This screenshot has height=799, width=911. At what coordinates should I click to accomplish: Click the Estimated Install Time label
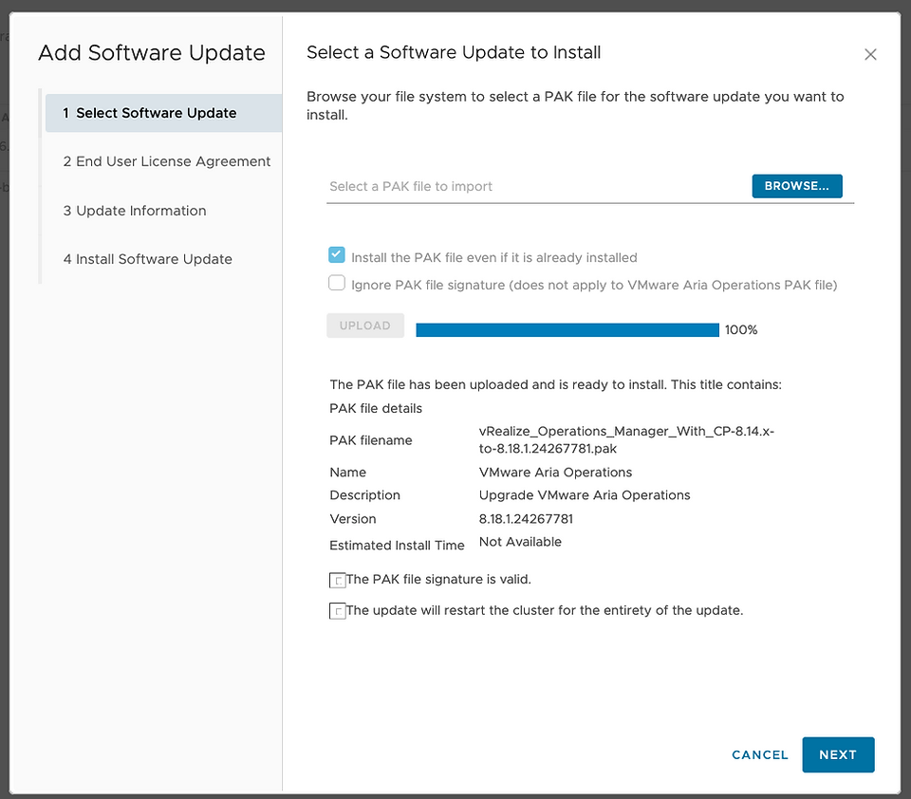pos(397,546)
